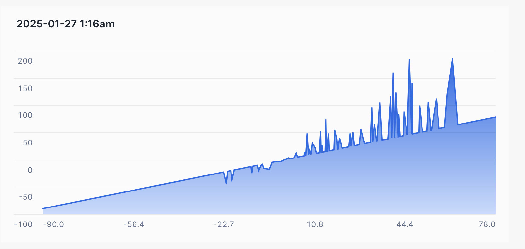Click the line's rightmost end point

pos(495,117)
